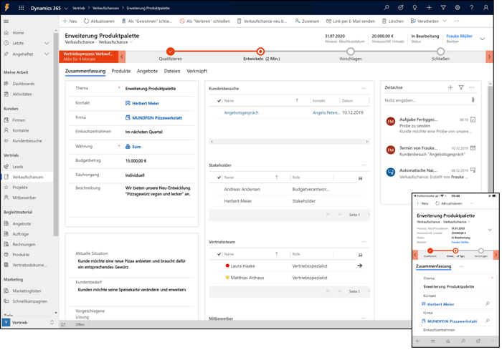Image resolution: width=502 pixels, height=350 pixels.
Task: Close opportunity as Verloren
Action: [x=204, y=21]
